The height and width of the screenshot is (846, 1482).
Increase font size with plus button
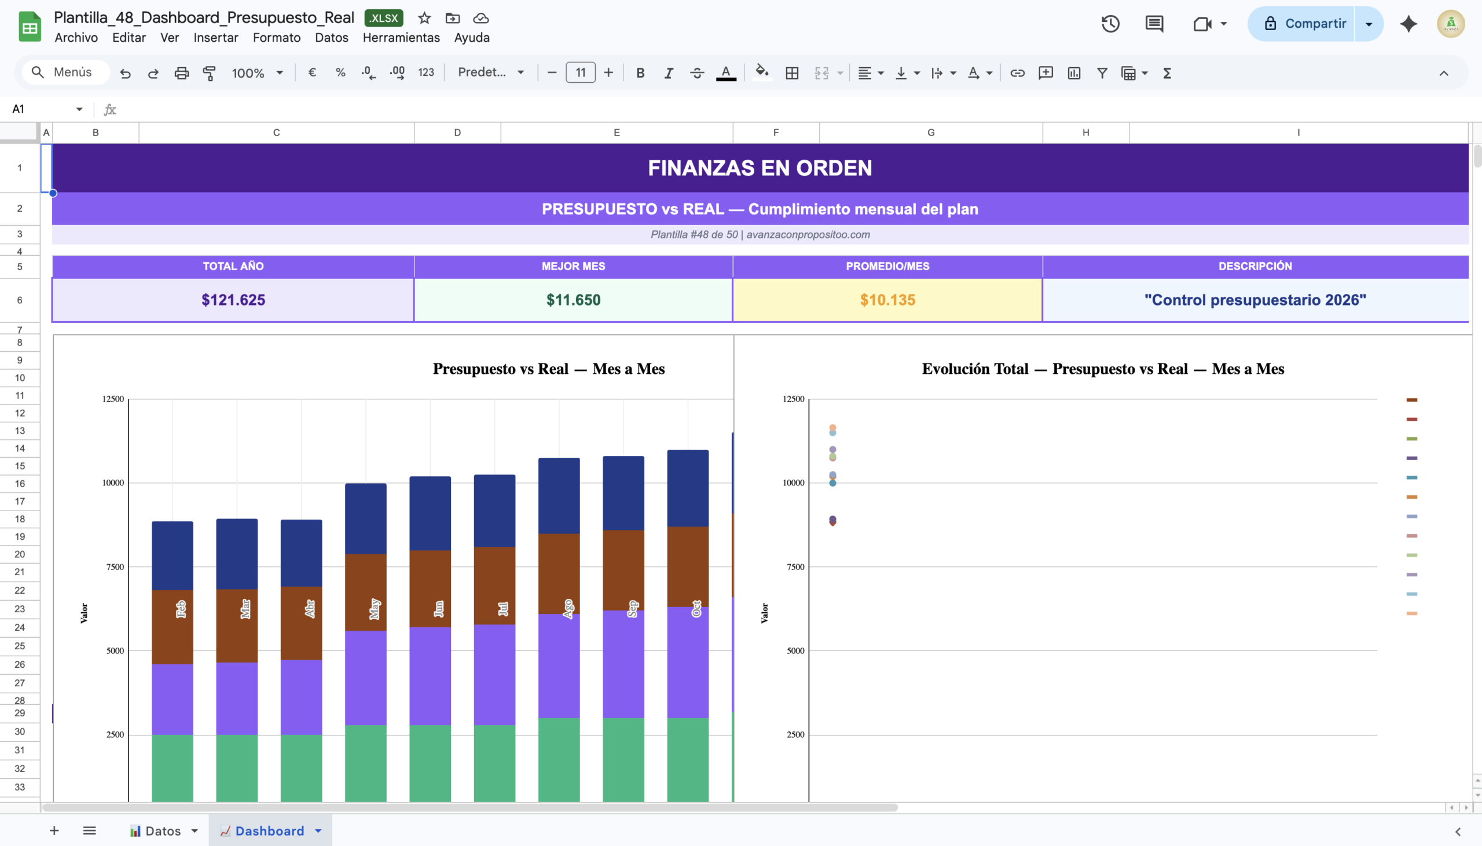pyautogui.click(x=608, y=73)
